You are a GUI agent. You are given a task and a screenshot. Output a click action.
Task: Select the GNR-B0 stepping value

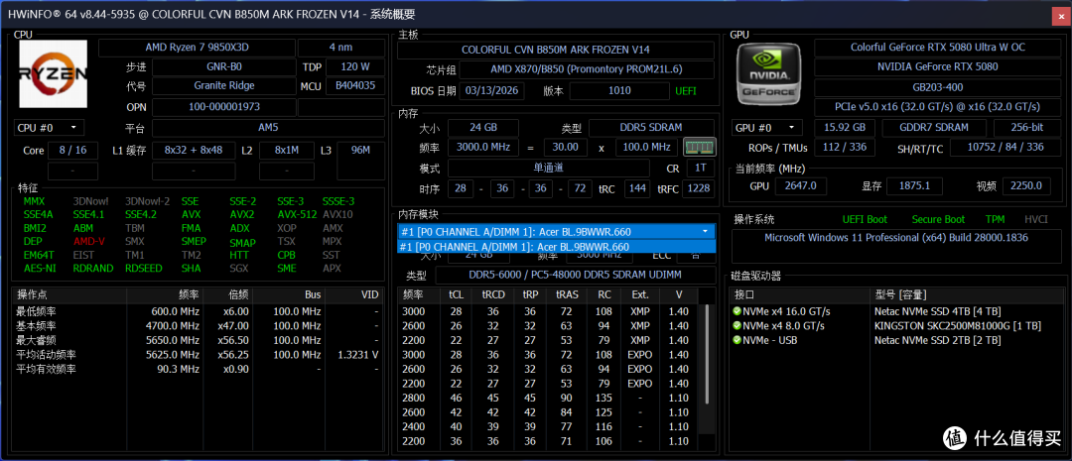[224, 67]
